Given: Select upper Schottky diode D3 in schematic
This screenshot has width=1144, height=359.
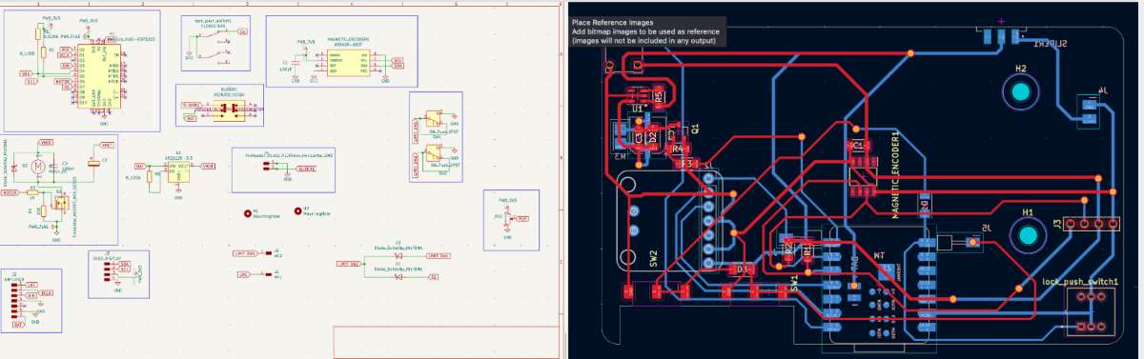Looking at the screenshot, I should [x=399, y=257].
